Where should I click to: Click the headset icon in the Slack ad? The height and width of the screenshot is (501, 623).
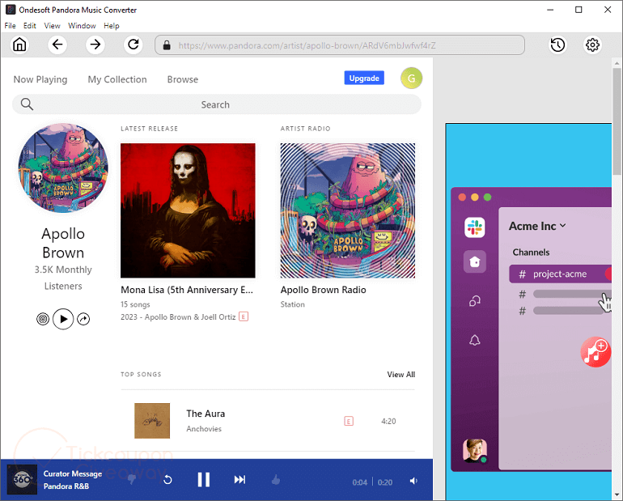475,301
